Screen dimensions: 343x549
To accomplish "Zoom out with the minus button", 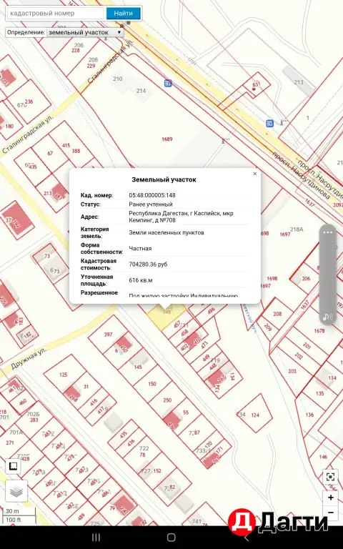I will (330, 513).
